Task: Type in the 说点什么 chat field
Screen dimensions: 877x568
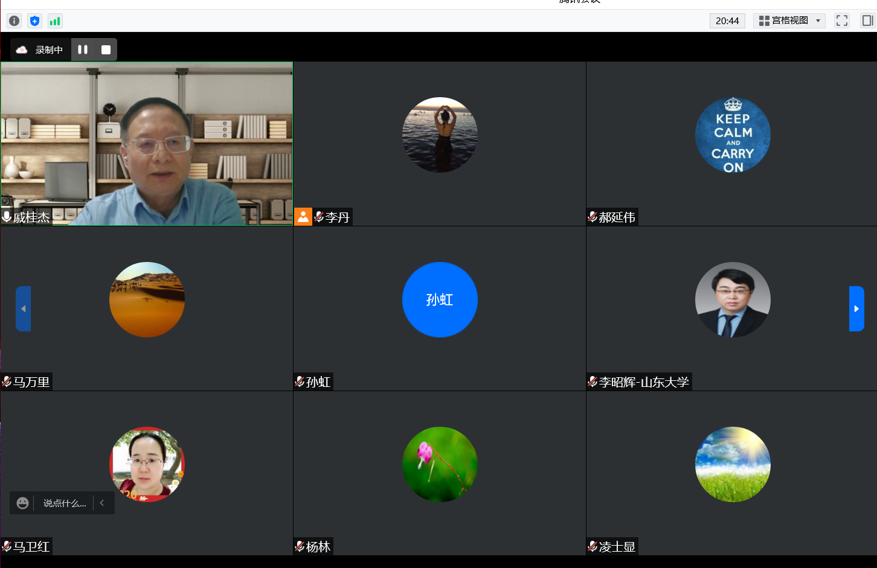Action: click(65, 503)
